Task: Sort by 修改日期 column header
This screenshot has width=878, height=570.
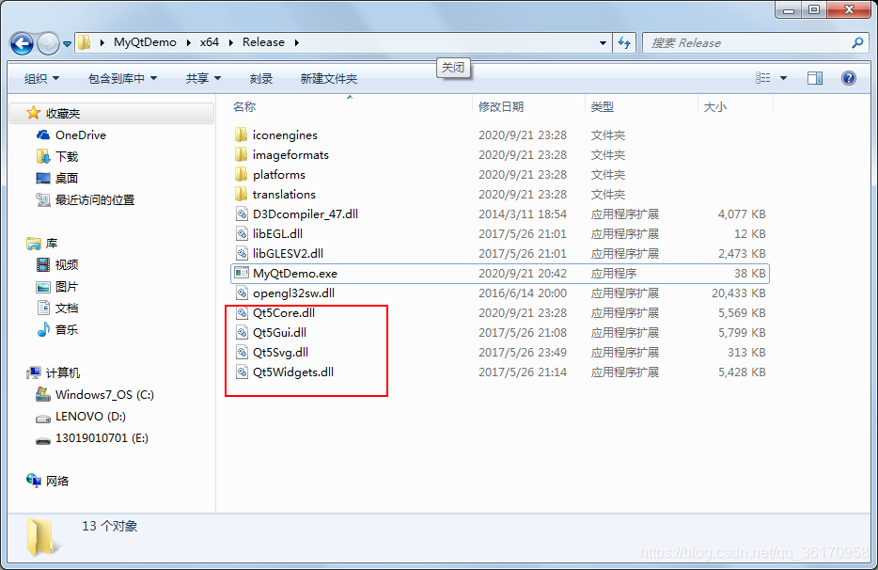Action: pyautogui.click(x=501, y=106)
